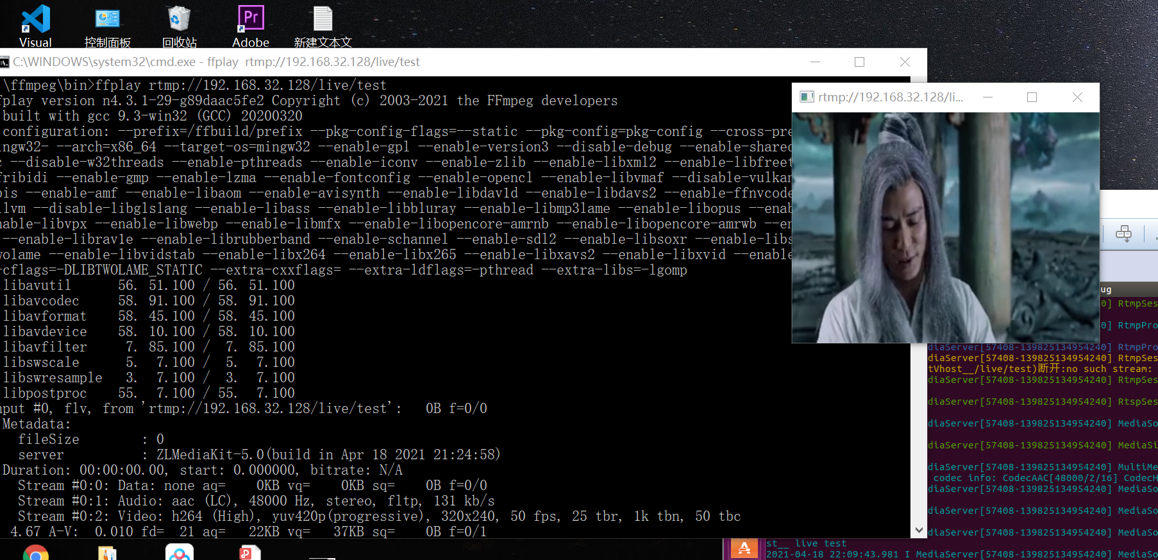The image size is (1158, 560).
Task: Click the 'codec info: CodecAAC[48000/2/16]' log line
Action: click(x=1046, y=478)
